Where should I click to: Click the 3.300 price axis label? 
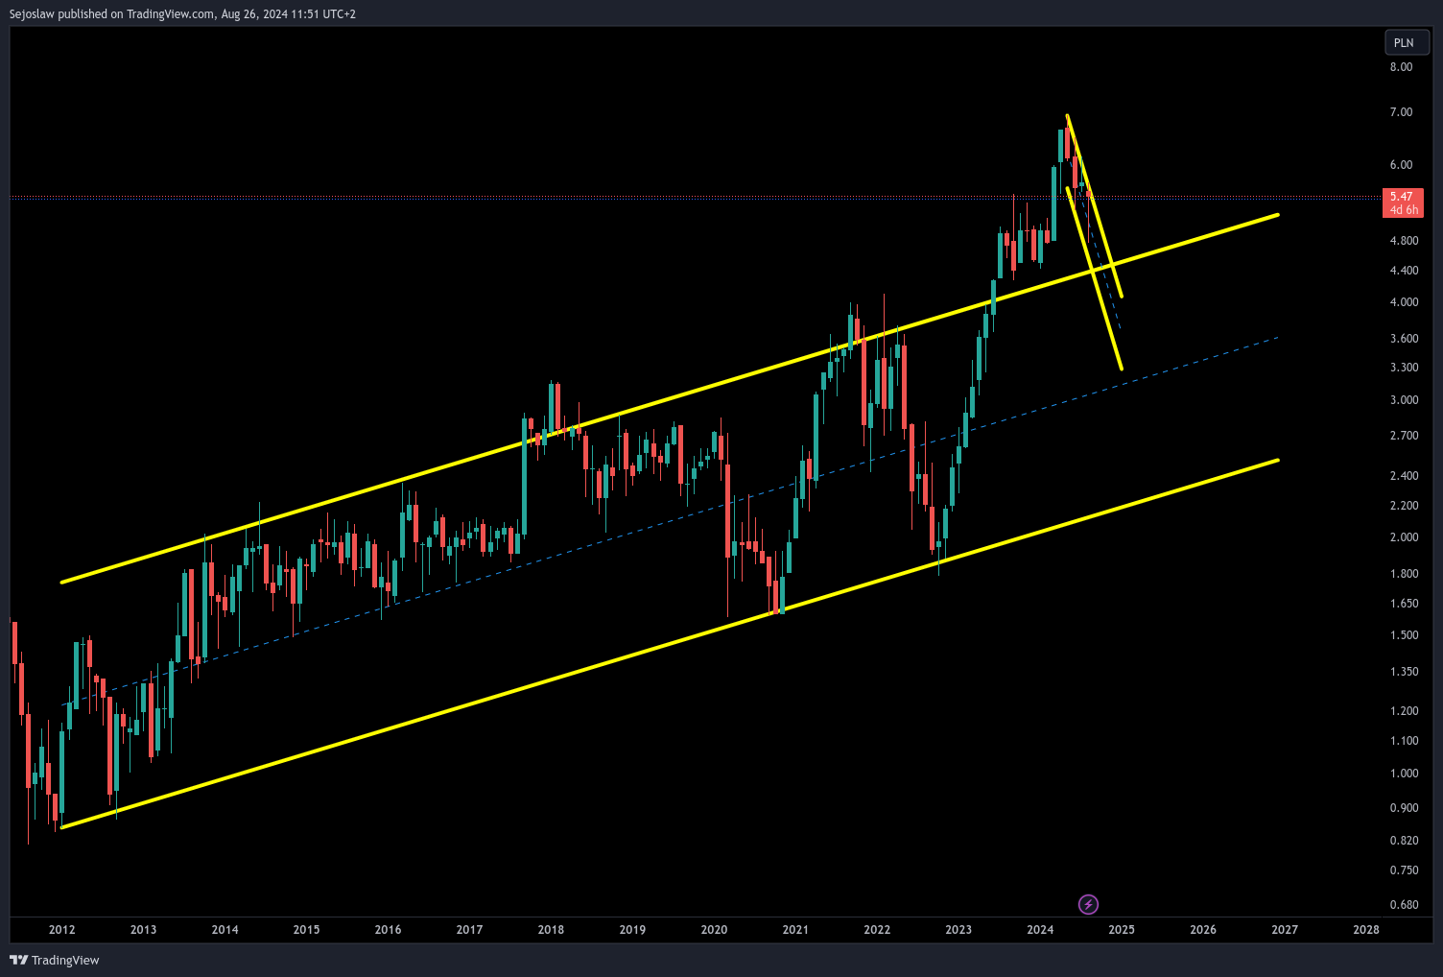pos(1404,368)
